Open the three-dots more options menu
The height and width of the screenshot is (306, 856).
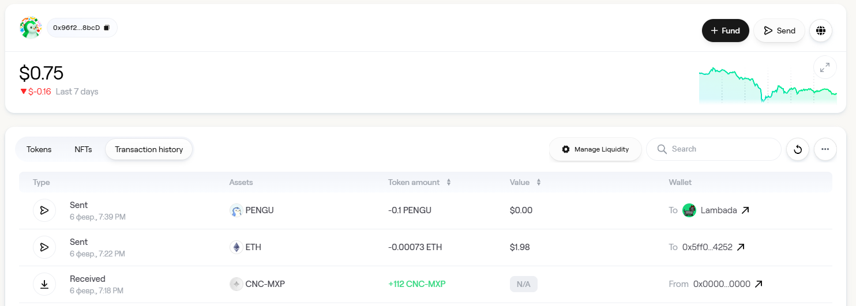825,149
